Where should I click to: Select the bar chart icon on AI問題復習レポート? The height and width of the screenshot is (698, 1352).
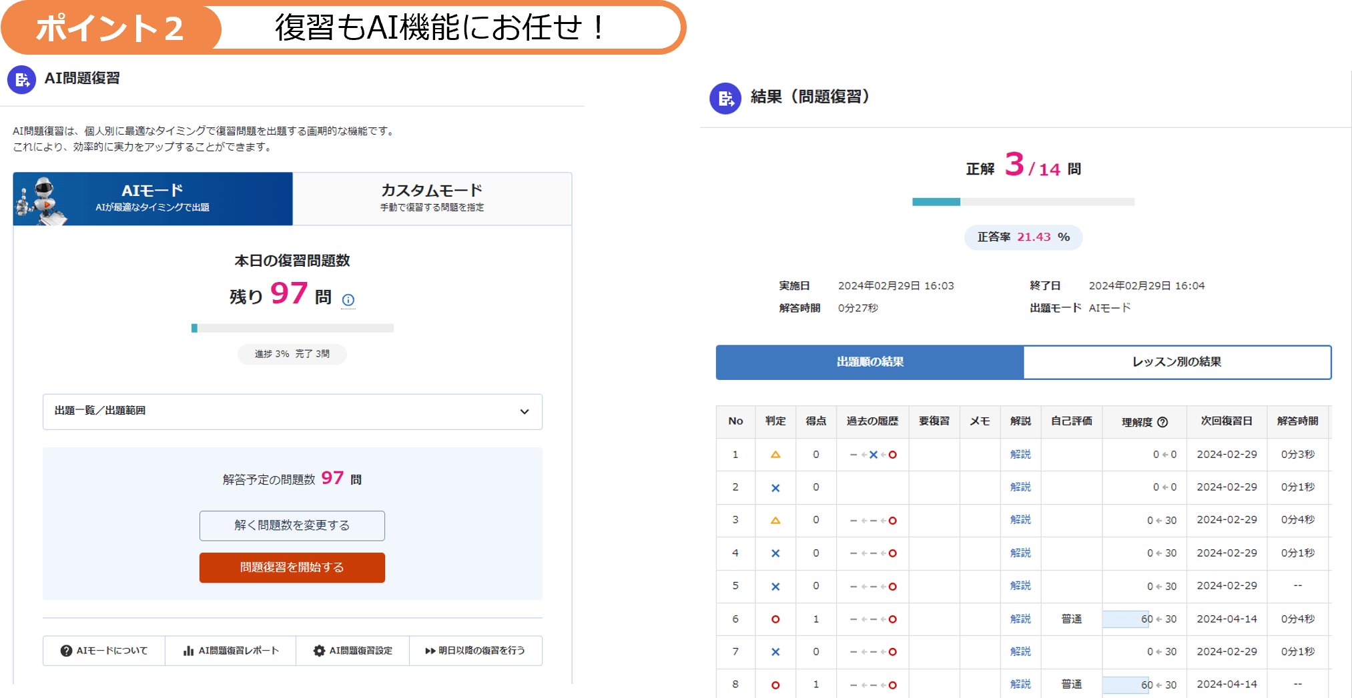[189, 651]
